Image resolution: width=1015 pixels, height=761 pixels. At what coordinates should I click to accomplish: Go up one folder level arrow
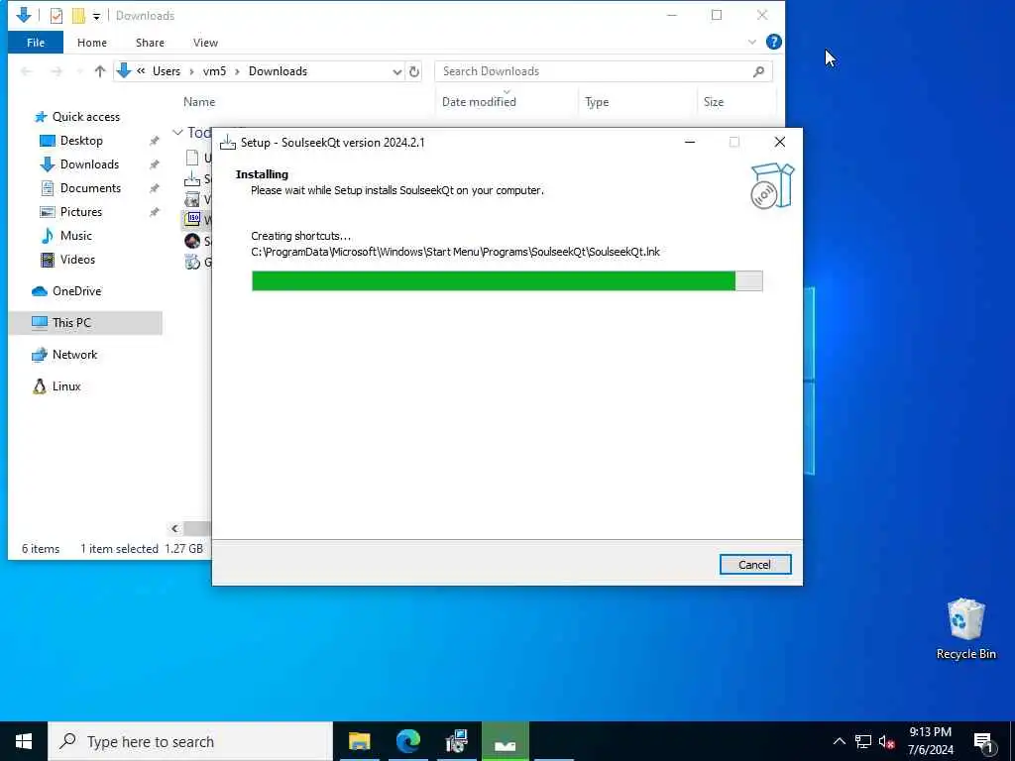coord(100,71)
